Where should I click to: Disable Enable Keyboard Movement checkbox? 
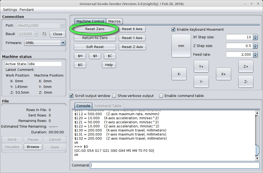(173, 29)
